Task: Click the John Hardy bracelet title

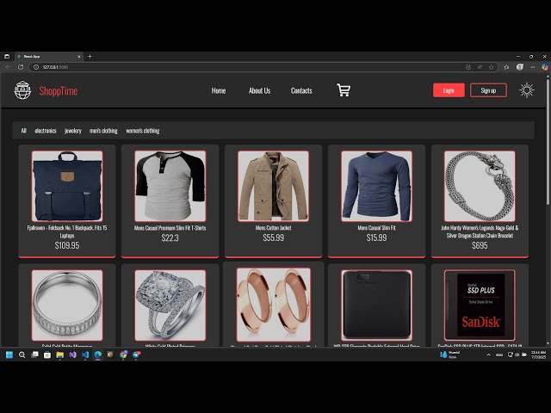Action: pos(480,231)
